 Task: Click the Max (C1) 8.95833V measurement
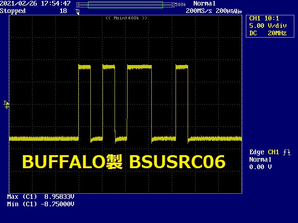[x=41, y=197]
